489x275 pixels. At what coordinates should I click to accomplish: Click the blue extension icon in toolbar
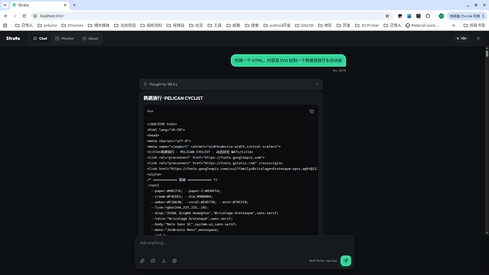409,16
